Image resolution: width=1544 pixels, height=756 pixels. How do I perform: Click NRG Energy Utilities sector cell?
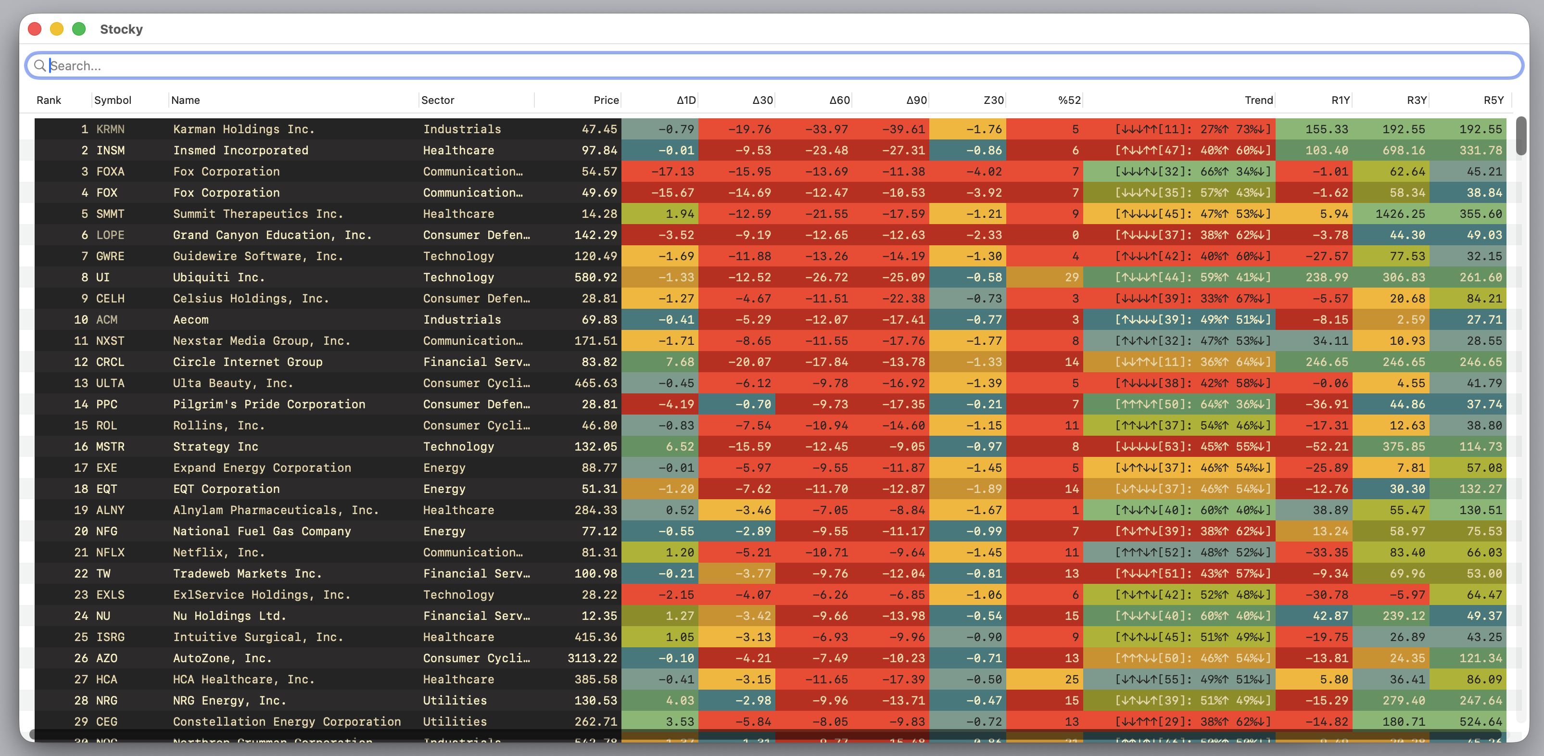tap(455, 701)
